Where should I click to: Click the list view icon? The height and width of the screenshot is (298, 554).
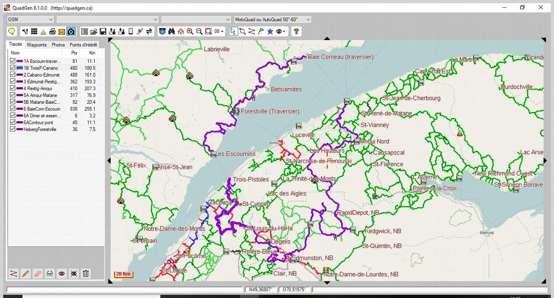click(84, 31)
